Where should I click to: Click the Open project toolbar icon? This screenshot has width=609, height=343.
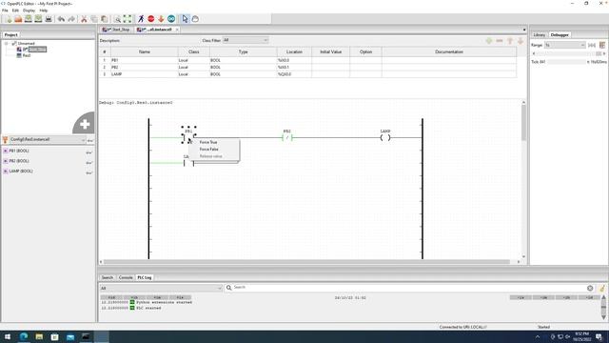(x=18, y=19)
